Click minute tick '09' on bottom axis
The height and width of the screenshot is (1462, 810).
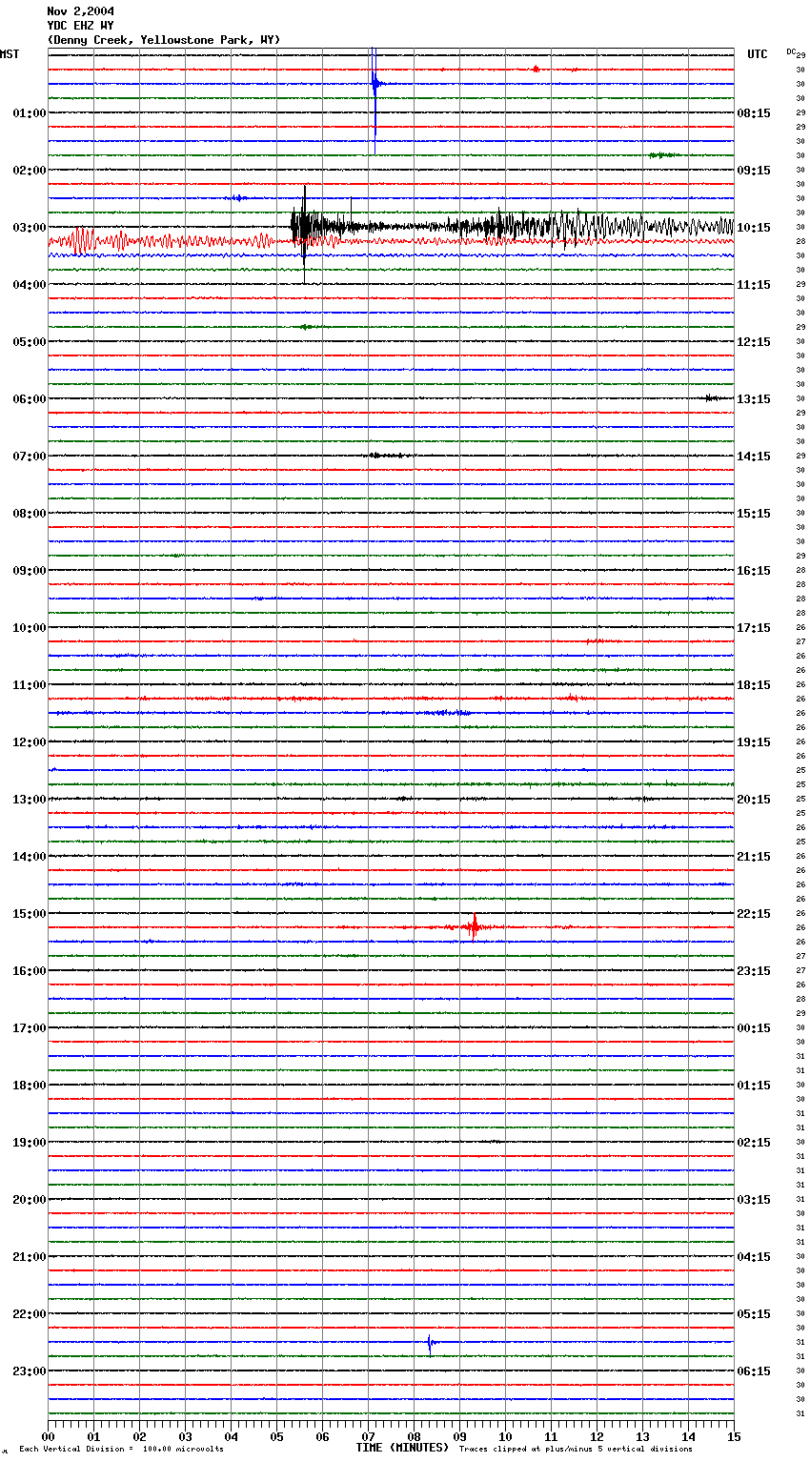coord(459,1436)
